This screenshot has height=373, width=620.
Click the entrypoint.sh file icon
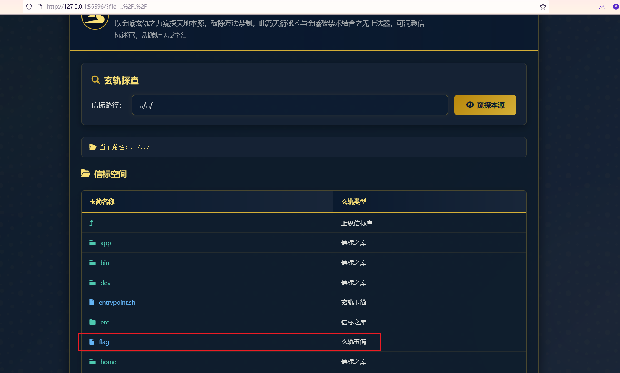[x=92, y=303]
